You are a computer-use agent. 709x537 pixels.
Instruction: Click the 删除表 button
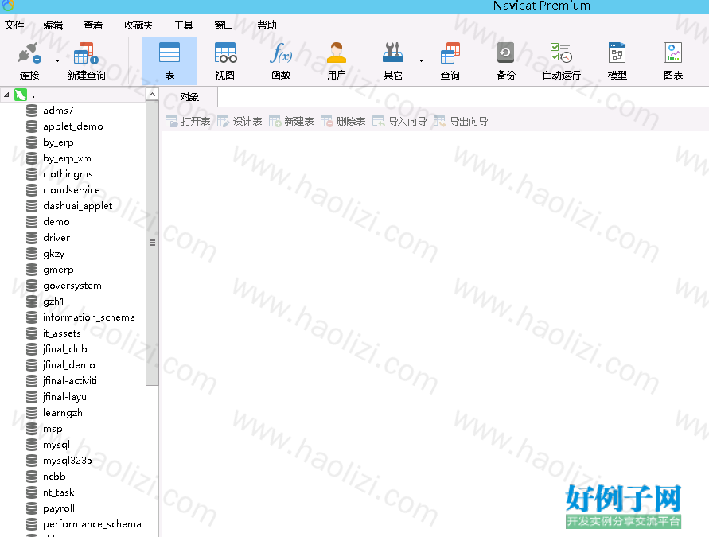343,121
